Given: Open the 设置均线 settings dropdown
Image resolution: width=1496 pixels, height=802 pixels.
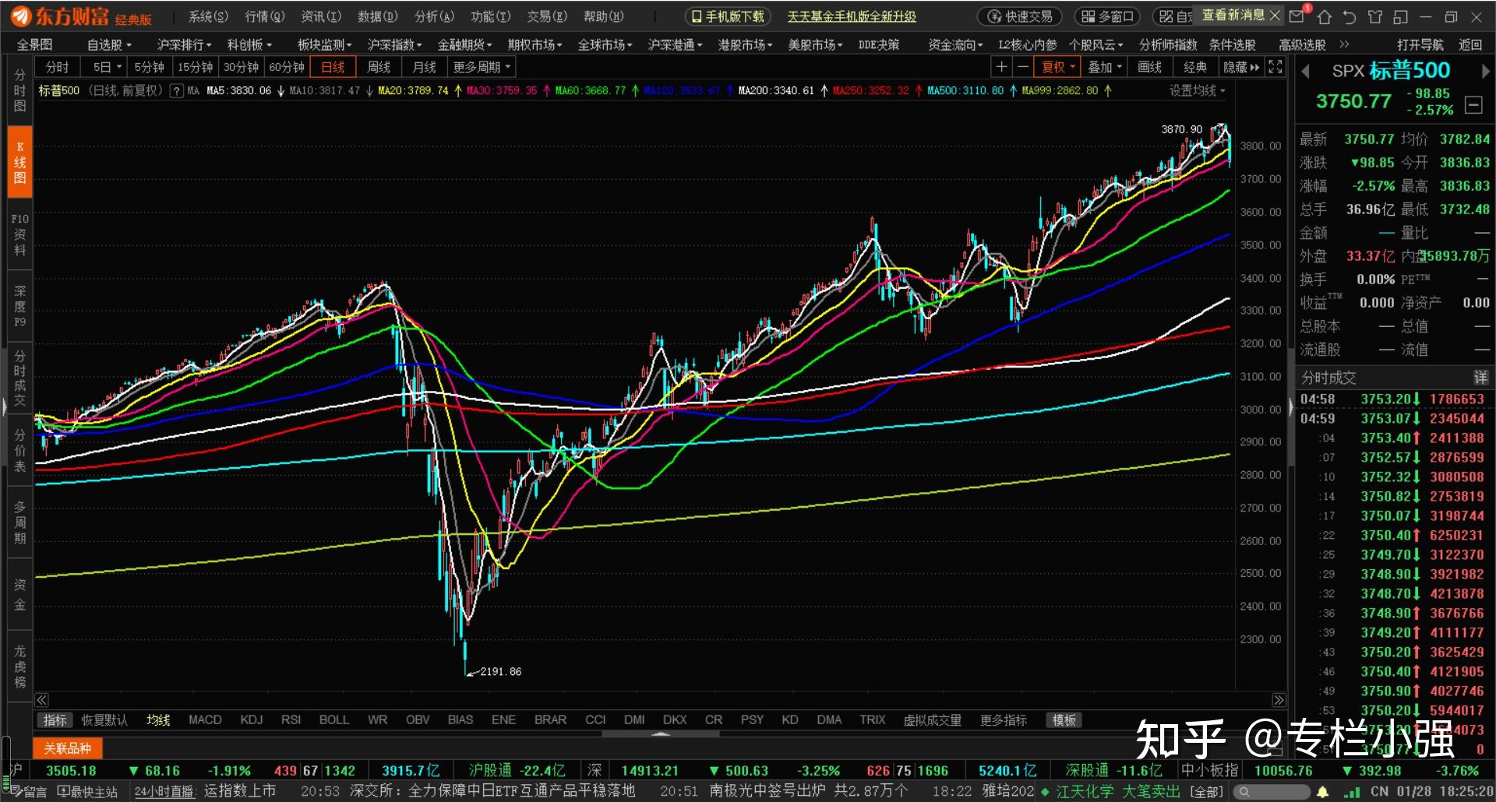Looking at the screenshot, I should click(1197, 91).
